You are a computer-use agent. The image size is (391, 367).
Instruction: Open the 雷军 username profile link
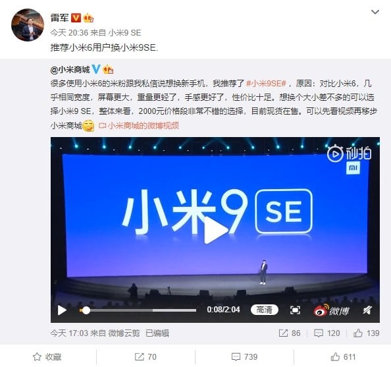[59, 18]
